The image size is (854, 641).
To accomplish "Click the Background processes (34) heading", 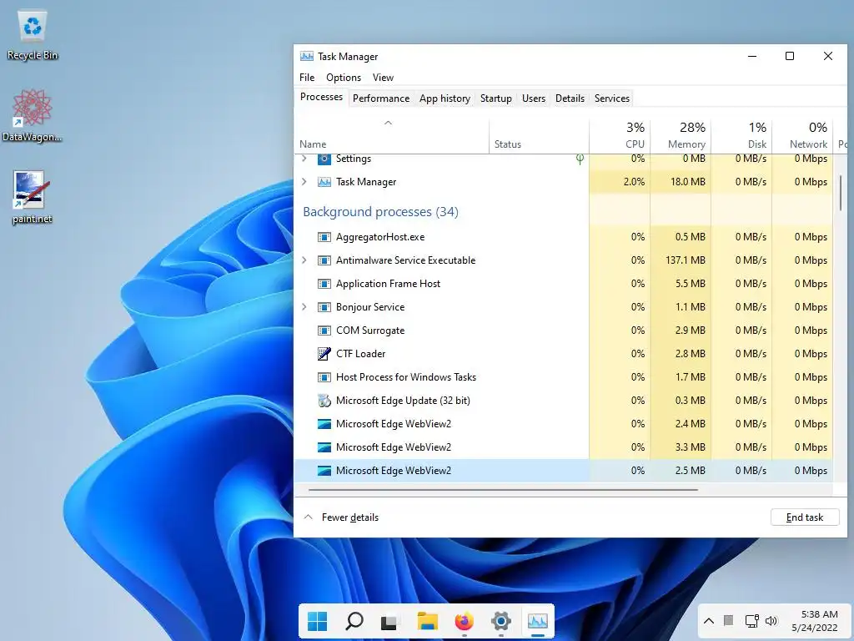I will (380, 212).
